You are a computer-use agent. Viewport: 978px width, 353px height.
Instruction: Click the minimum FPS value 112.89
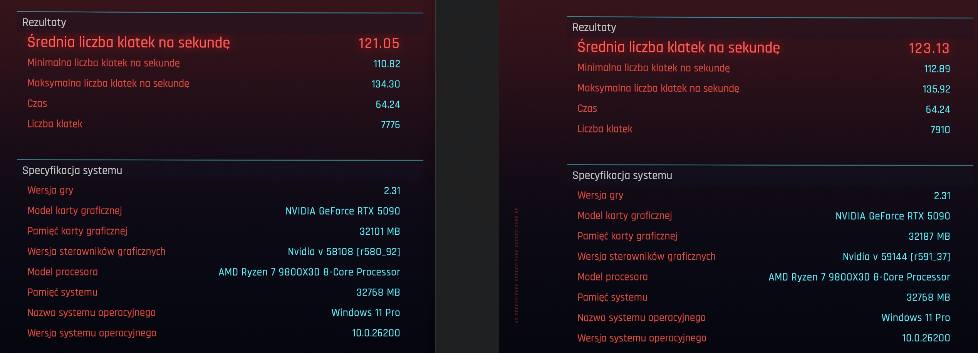(937, 69)
